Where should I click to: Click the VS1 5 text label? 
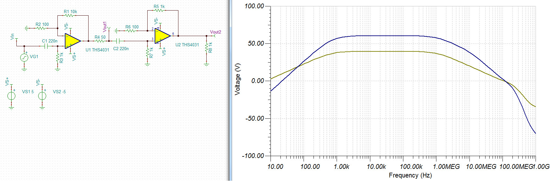28,92
